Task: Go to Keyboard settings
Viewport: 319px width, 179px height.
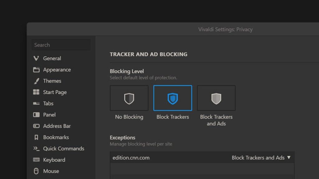Action: click(54, 160)
